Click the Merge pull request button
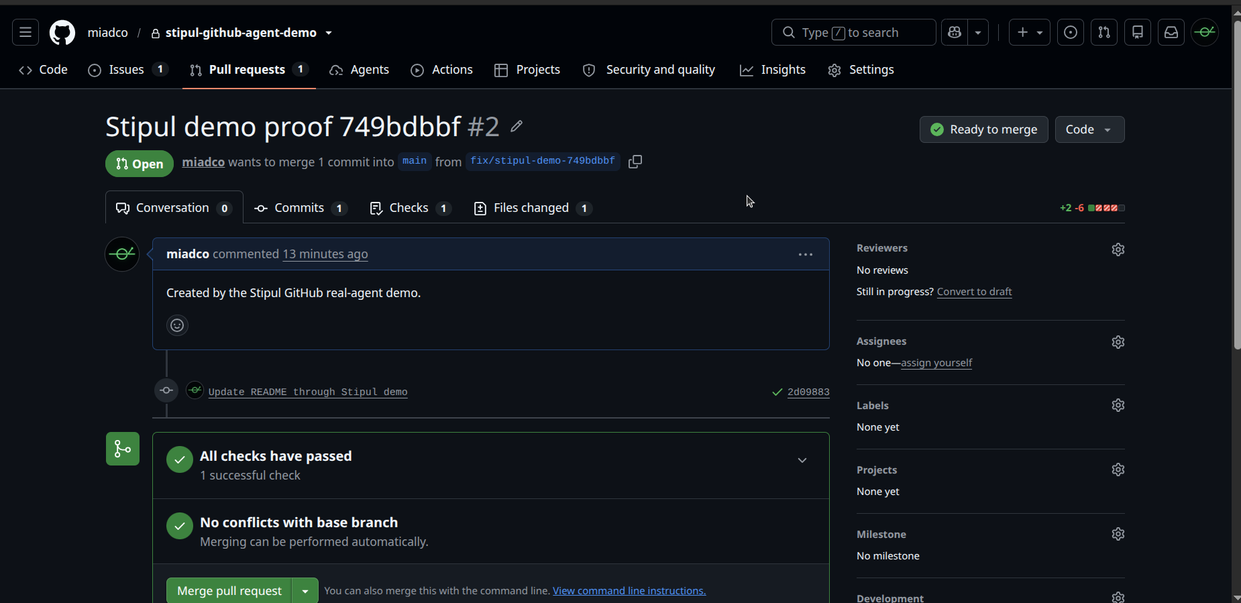Image resolution: width=1241 pixels, height=603 pixels. pos(229,591)
